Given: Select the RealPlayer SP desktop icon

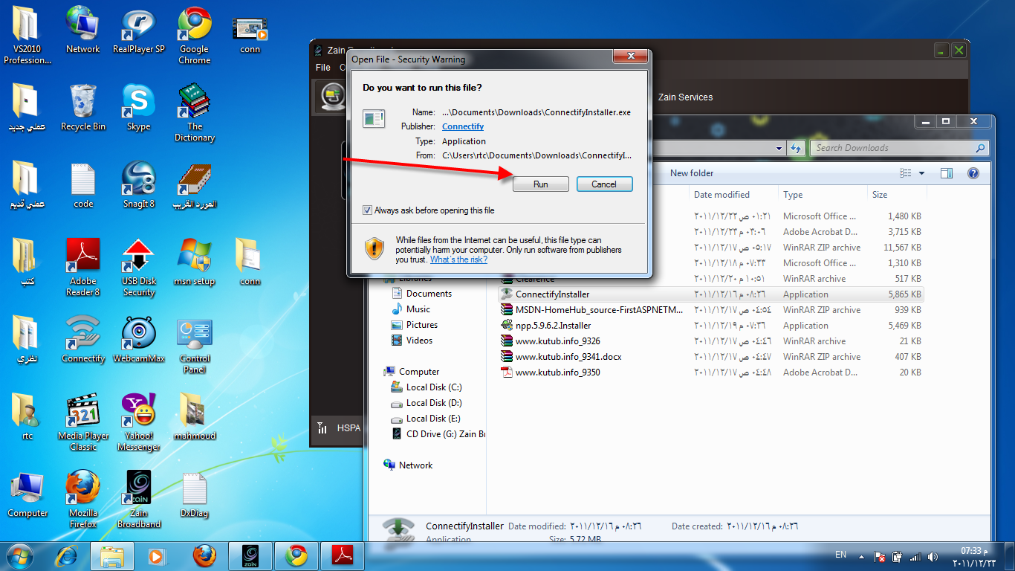Looking at the screenshot, I should coord(139,30).
